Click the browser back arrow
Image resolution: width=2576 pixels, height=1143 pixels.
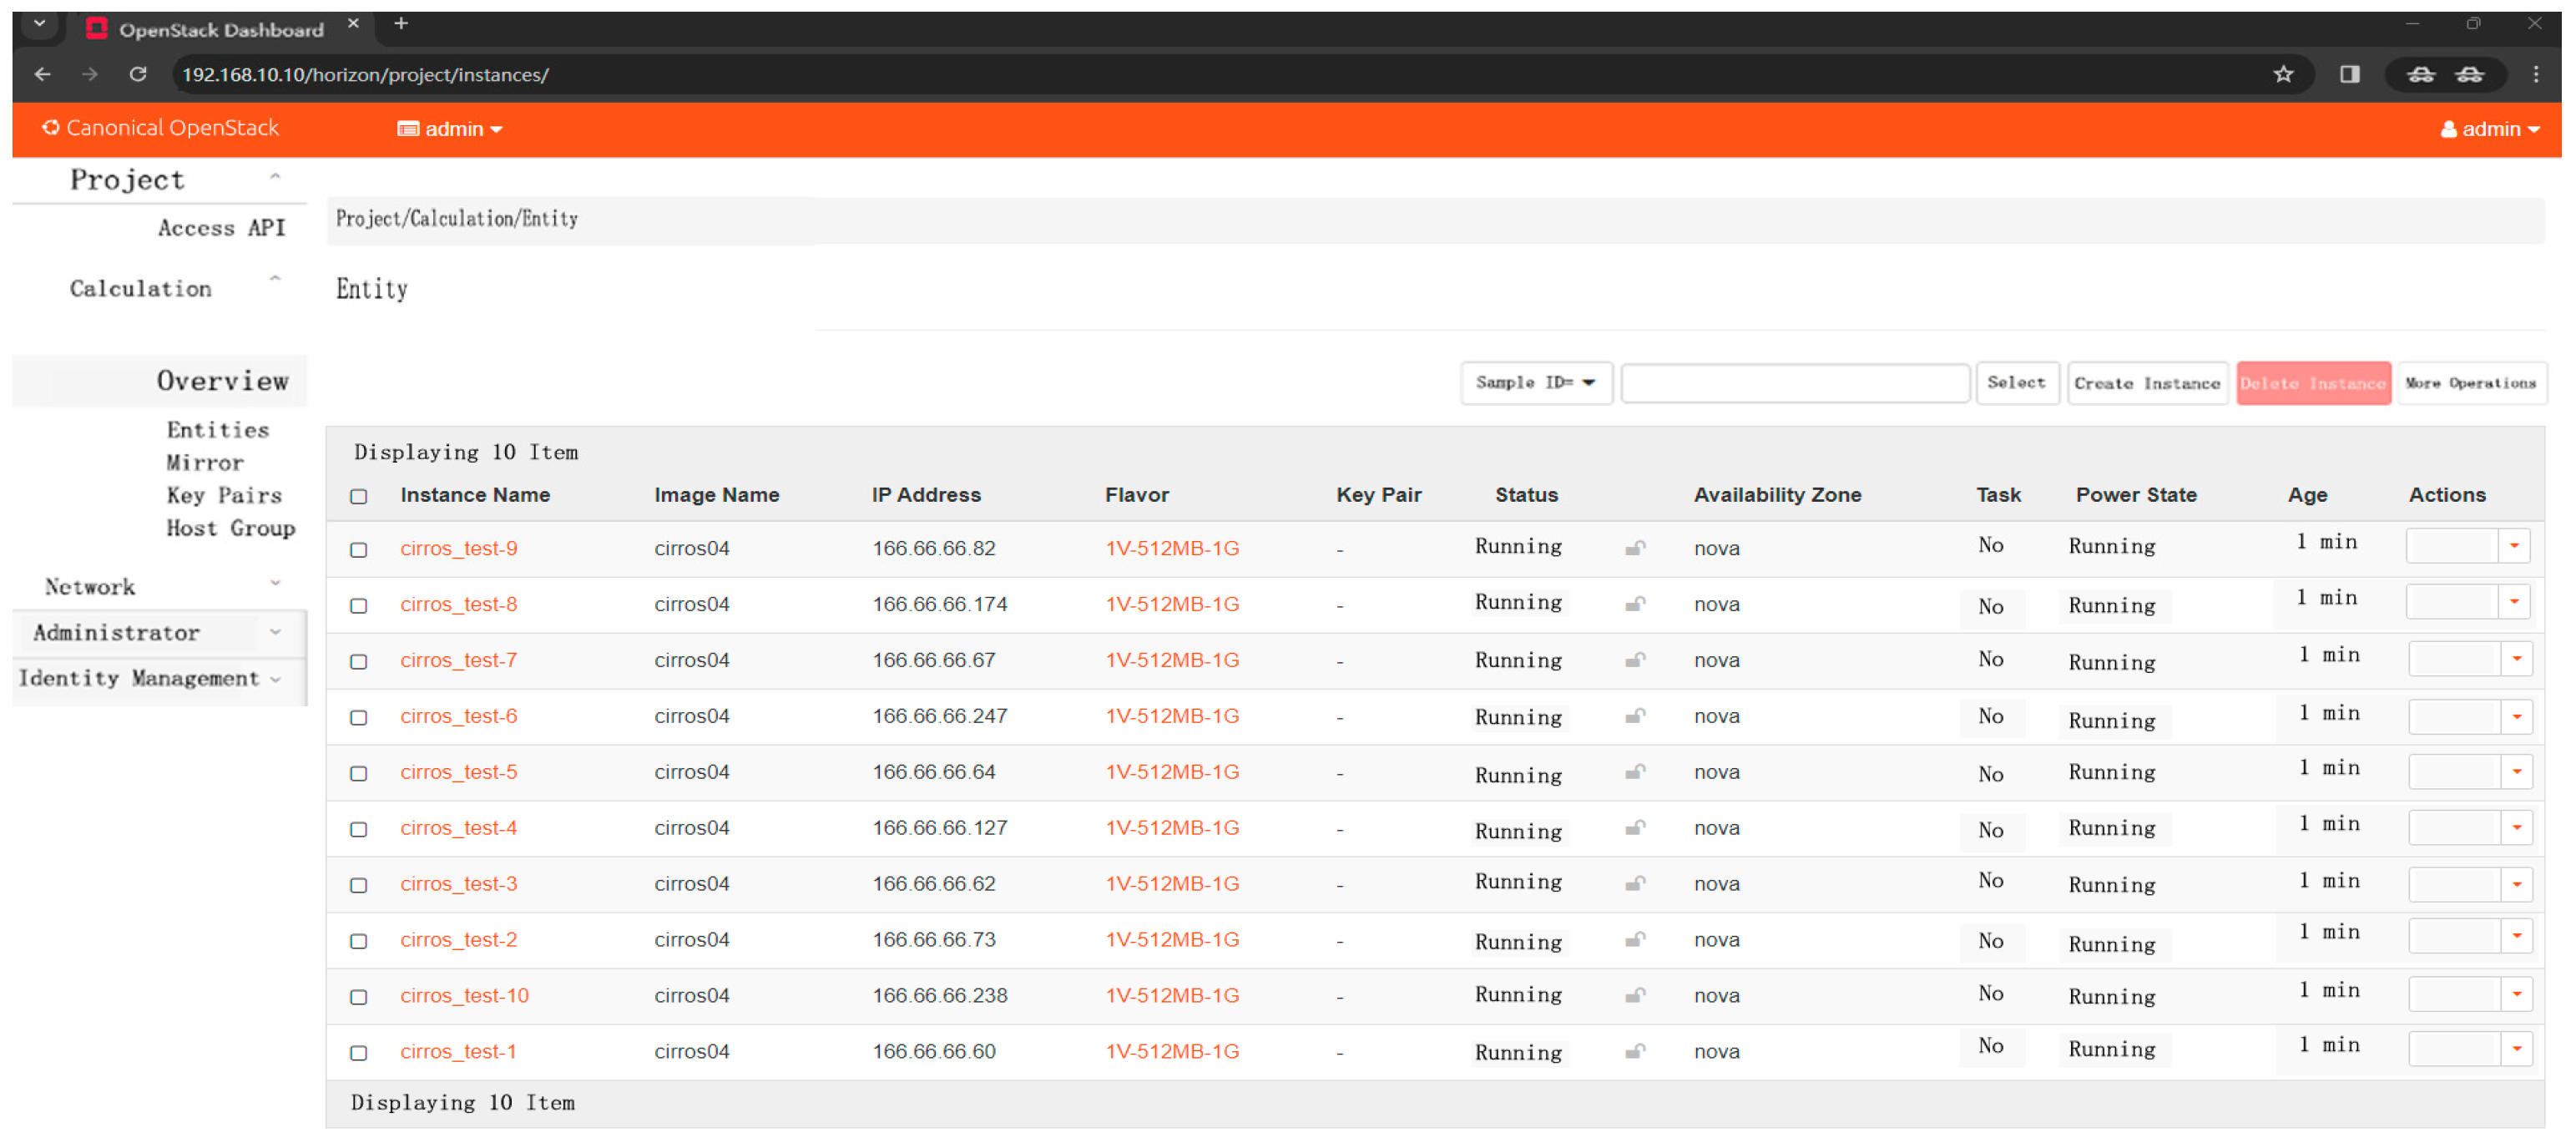(42, 74)
